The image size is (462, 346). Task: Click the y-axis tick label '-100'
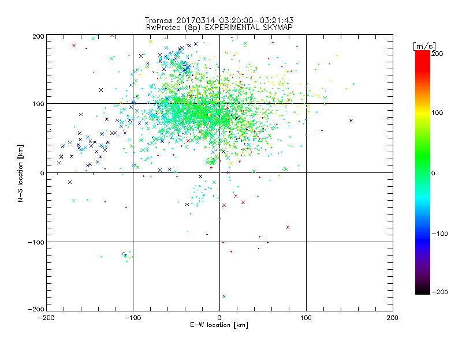click(36, 242)
